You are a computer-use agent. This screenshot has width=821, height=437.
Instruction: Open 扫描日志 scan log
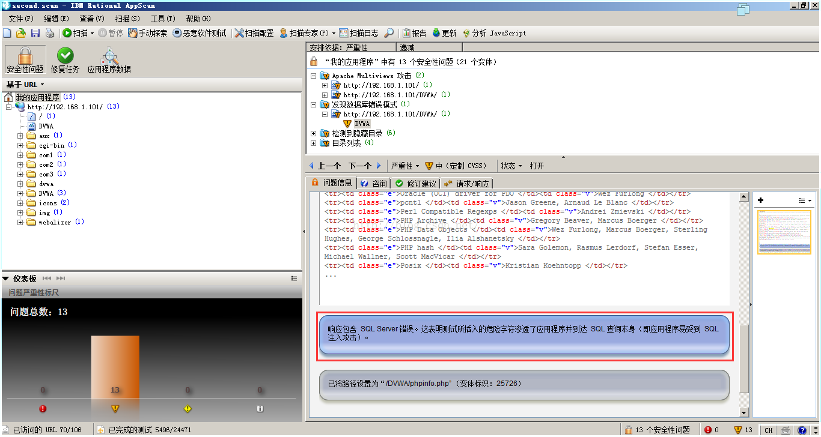(x=359, y=33)
